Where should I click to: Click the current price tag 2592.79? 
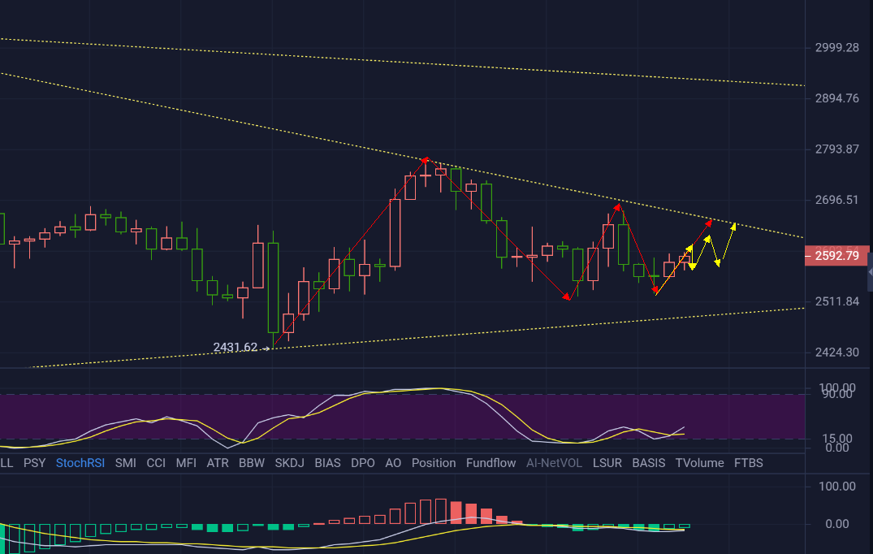(x=836, y=256)
